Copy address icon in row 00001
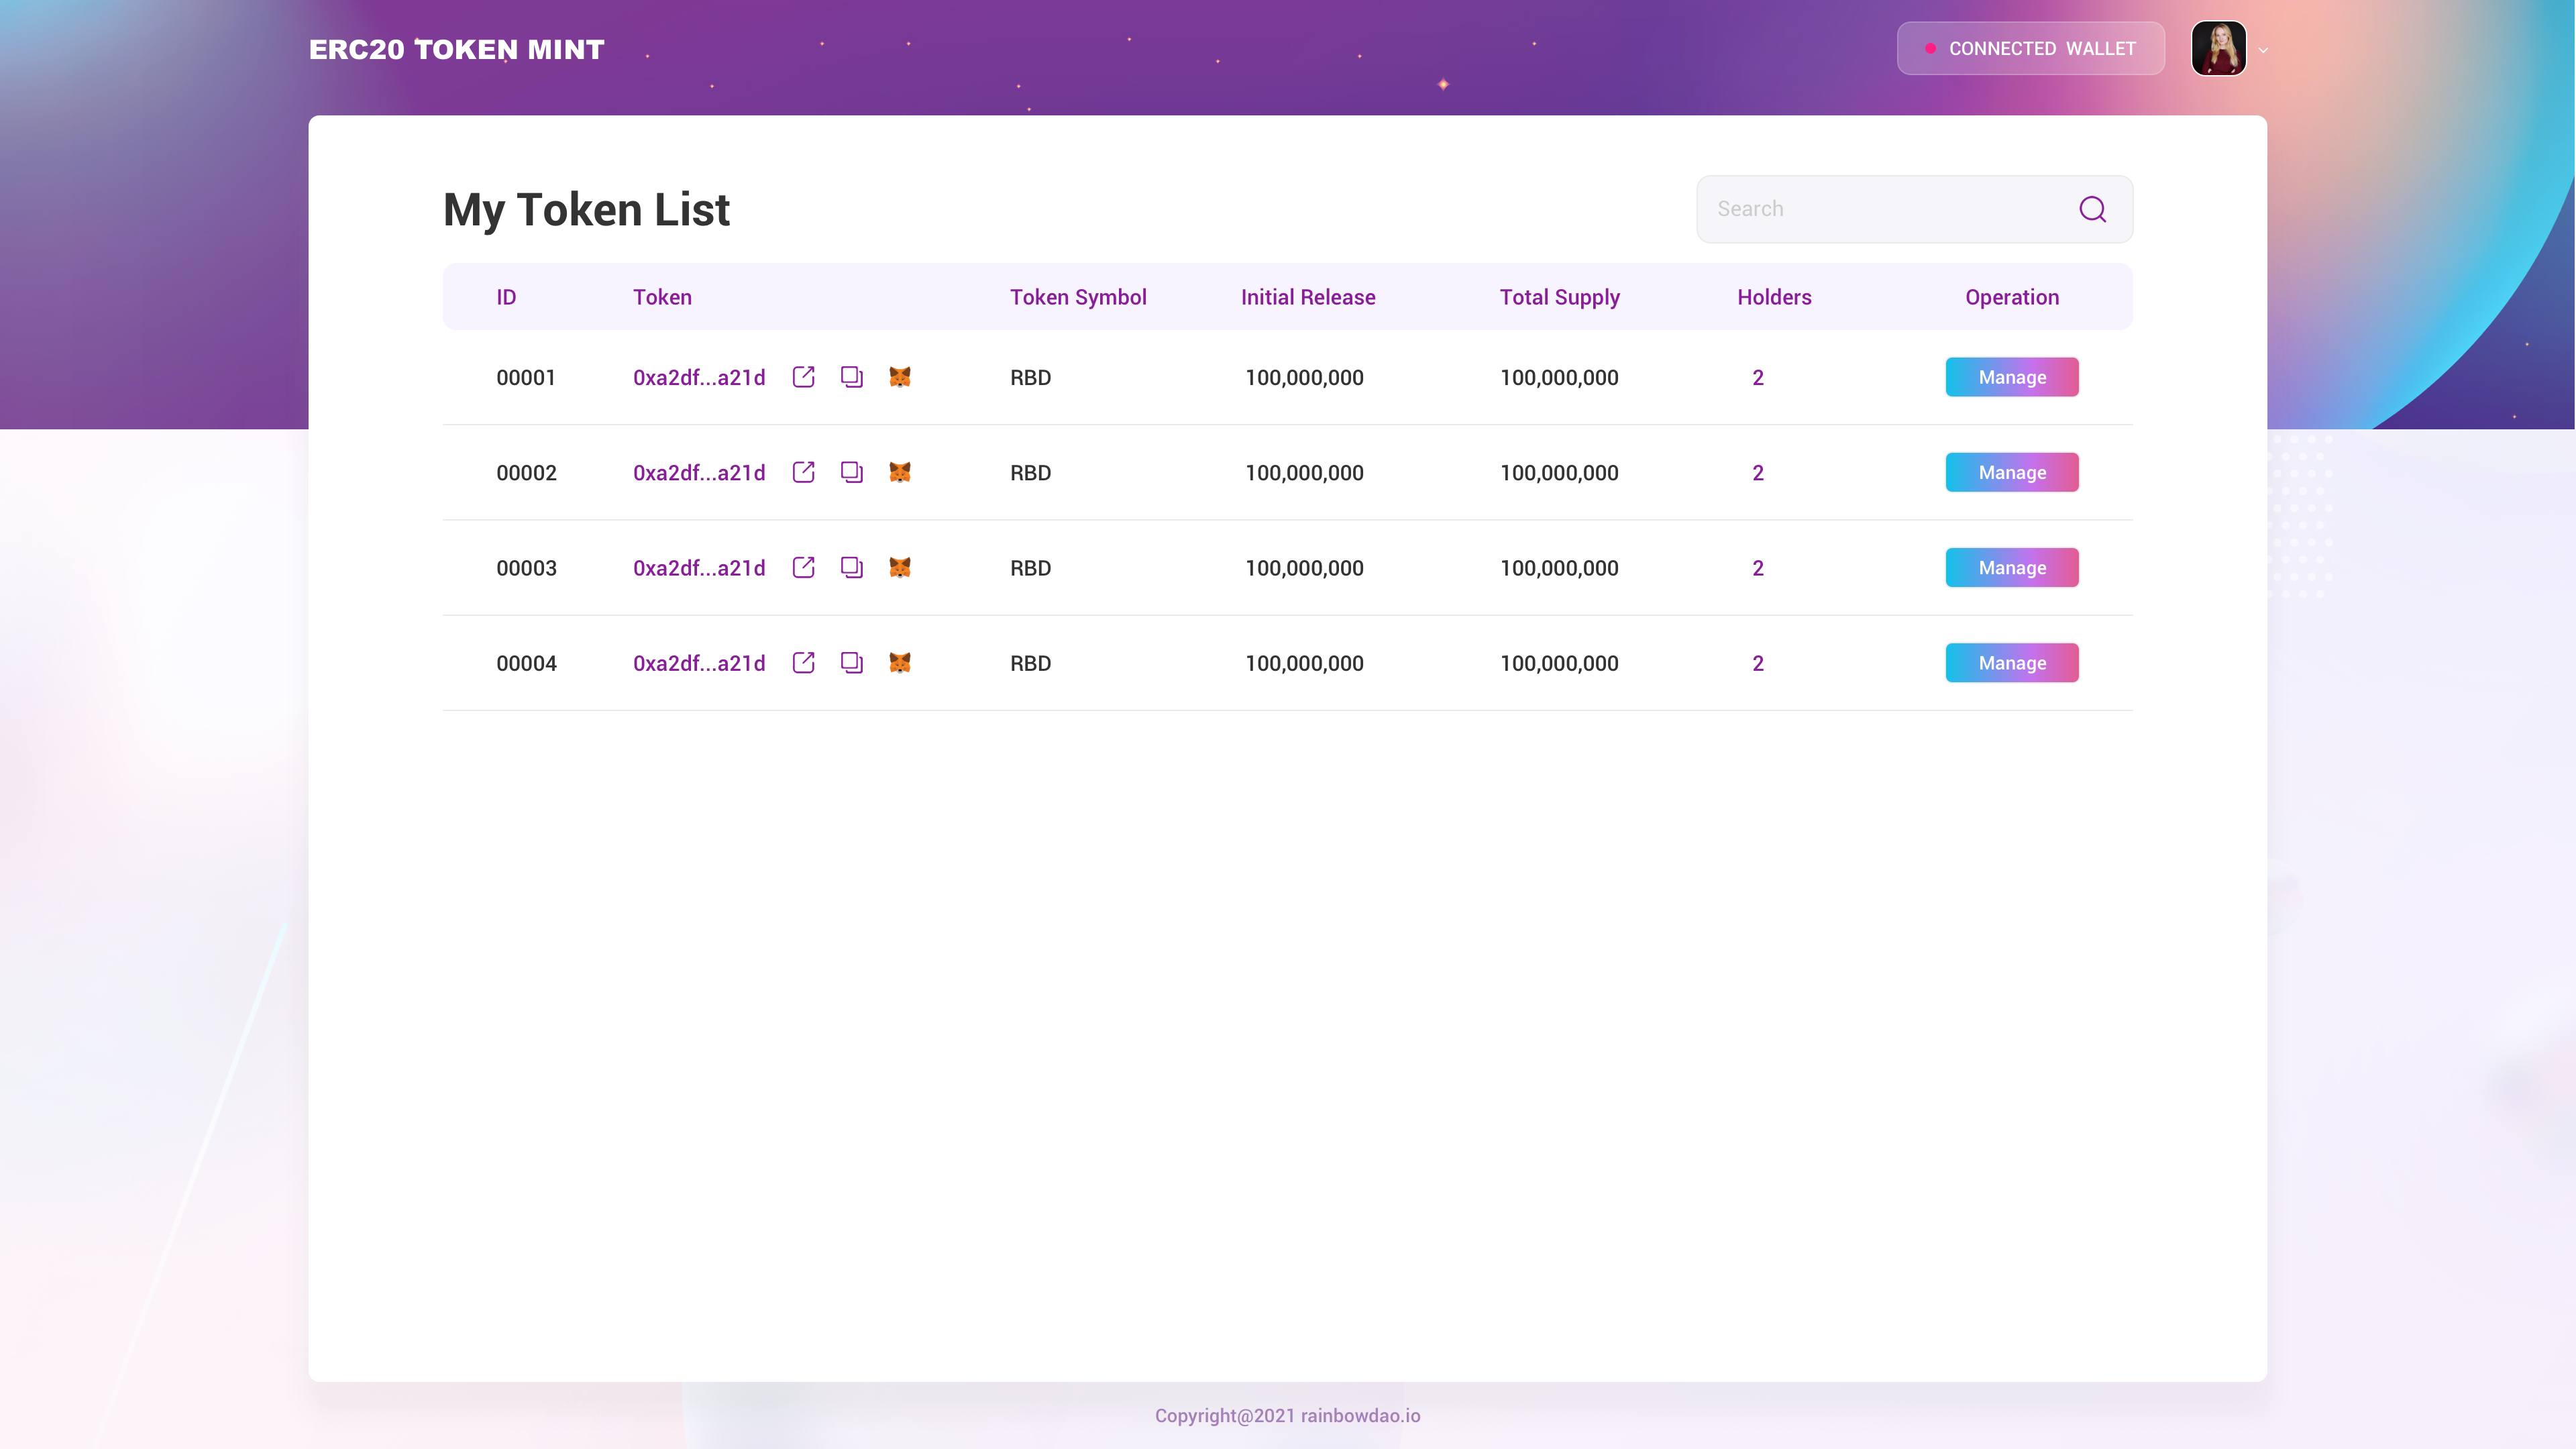The height and width of the screenshot is (1449, 2576). pos(851,377)
